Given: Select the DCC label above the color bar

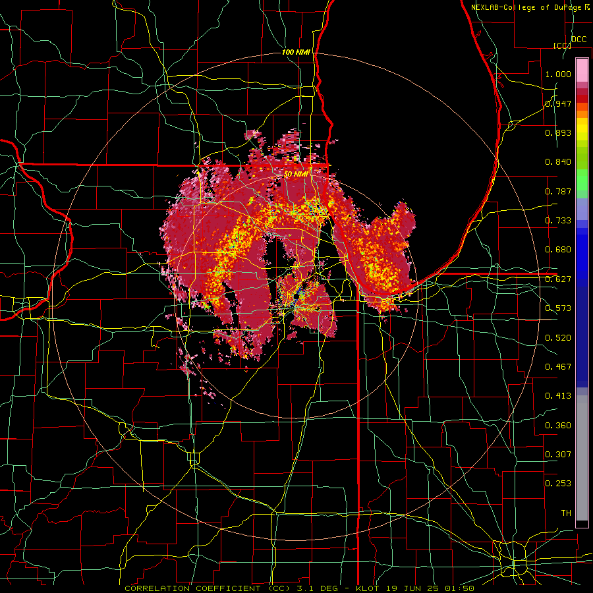Looking at the screenshot, I should (x=579, y=40).
